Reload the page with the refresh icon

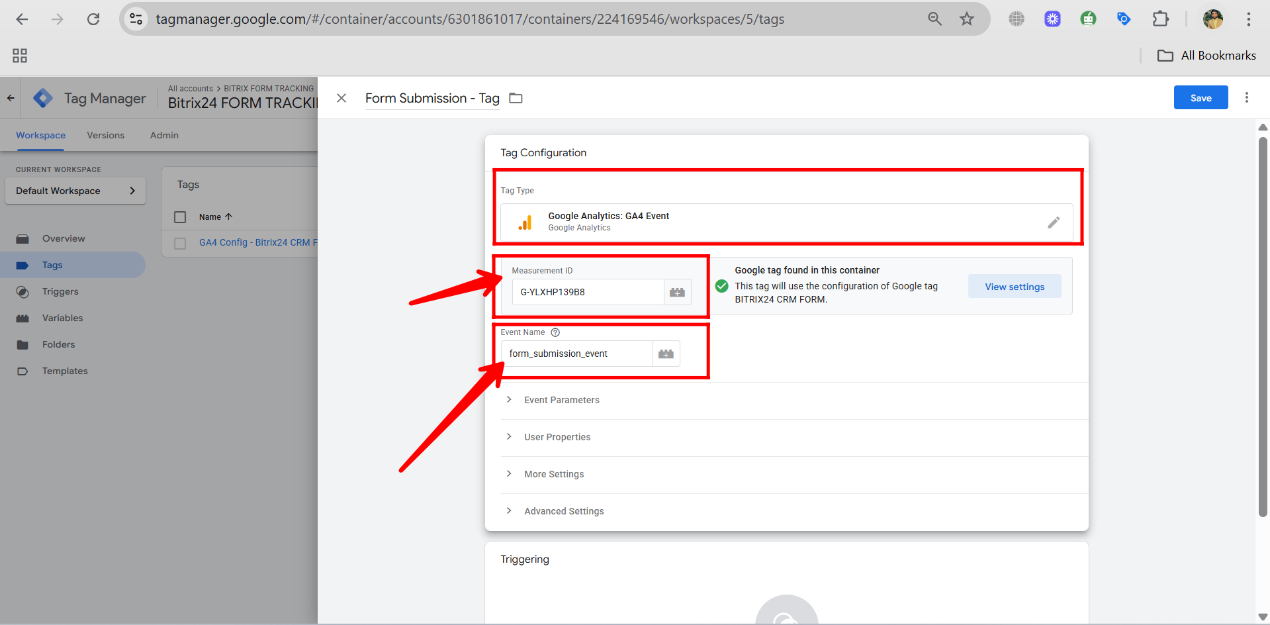click(x=93, y=19)
